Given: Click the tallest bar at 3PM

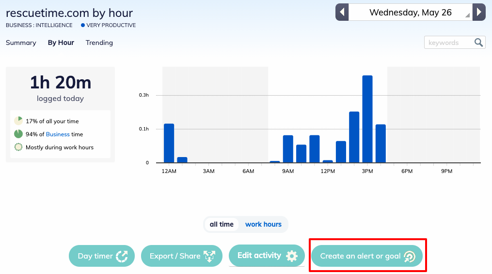Looking at the screenshot, I should 367,119.
